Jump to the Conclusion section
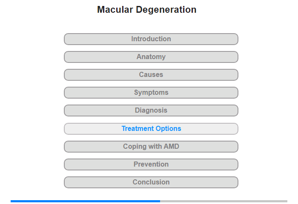The height and width of the screenshot is (204, 298). [x=151, y=182]
